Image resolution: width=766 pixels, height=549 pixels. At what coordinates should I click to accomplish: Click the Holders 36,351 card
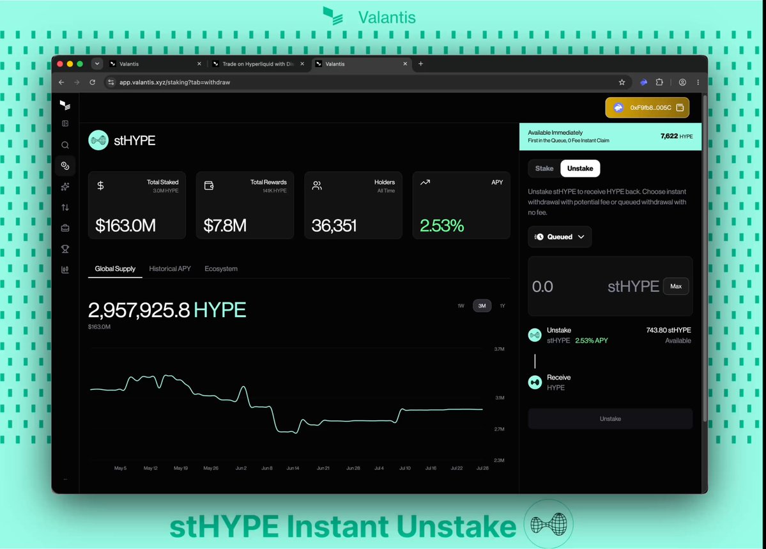pos(353,205)
